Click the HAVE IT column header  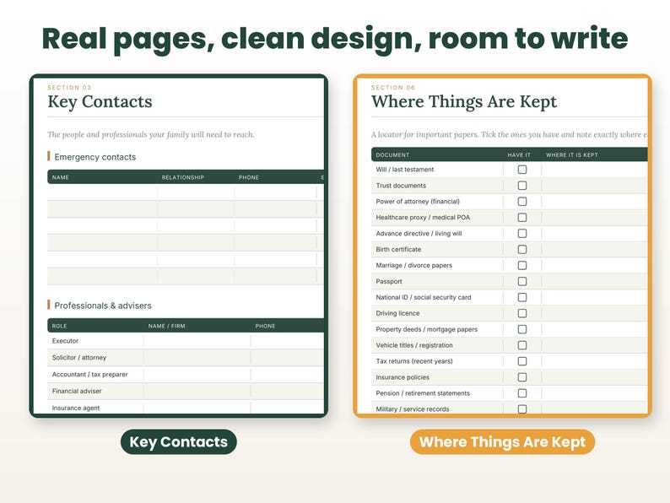(519, 155)
